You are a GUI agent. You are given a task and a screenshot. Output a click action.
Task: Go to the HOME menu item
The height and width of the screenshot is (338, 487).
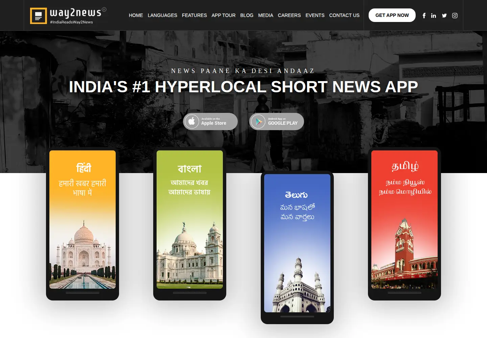(x=136, y=15)
